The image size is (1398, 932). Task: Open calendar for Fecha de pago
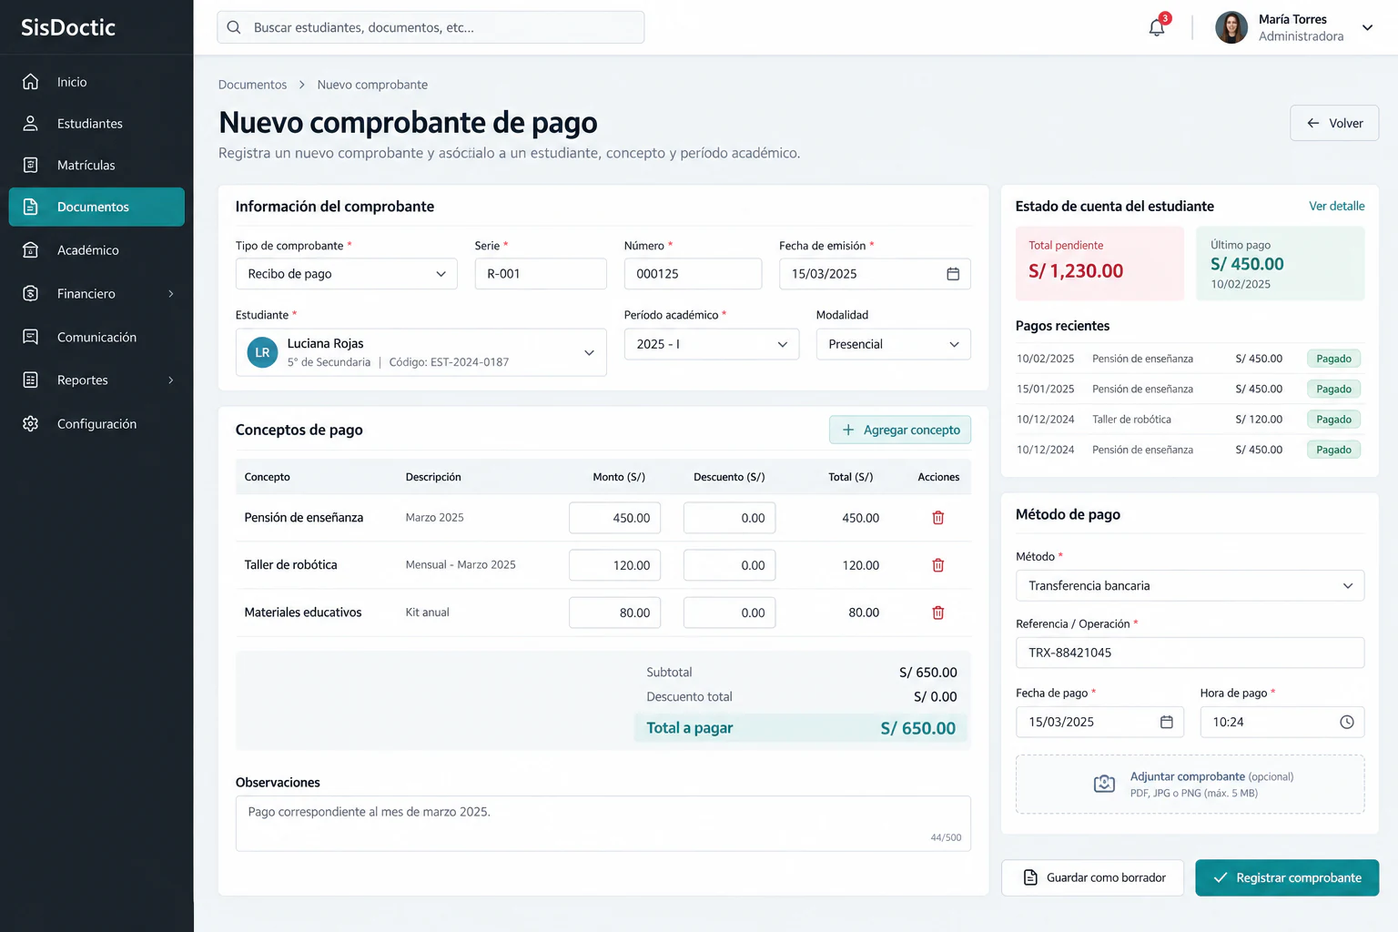(x=1167, y=722)
